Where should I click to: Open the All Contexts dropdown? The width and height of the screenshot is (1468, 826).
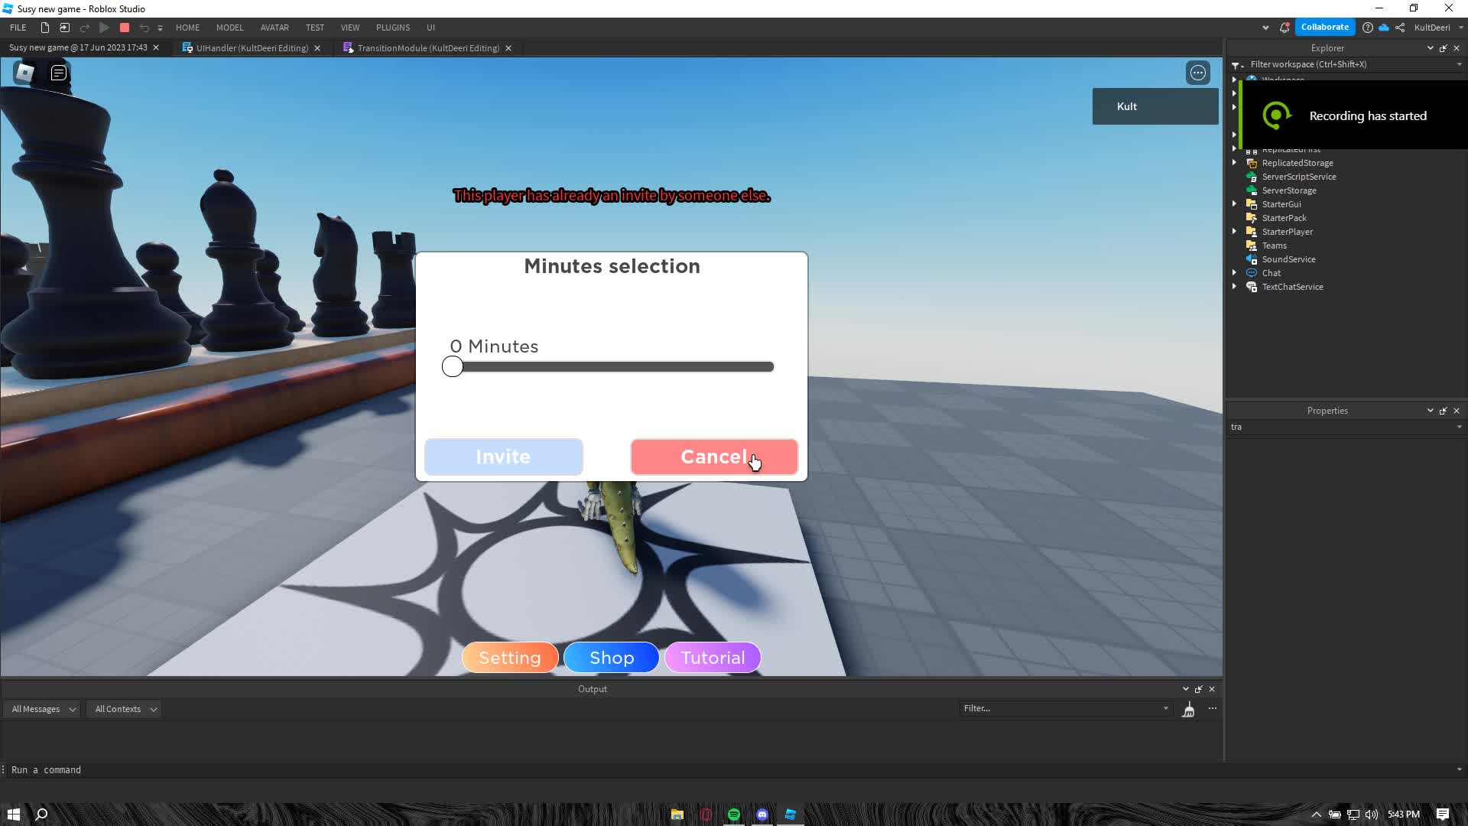[125, 709]
